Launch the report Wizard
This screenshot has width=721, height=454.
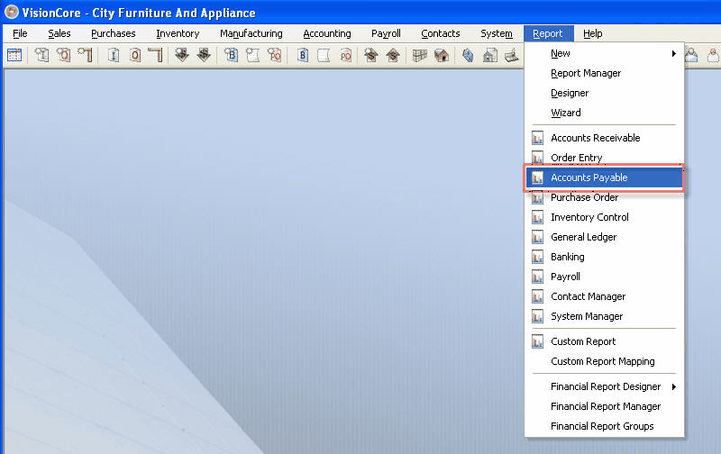tap(604, 113)
